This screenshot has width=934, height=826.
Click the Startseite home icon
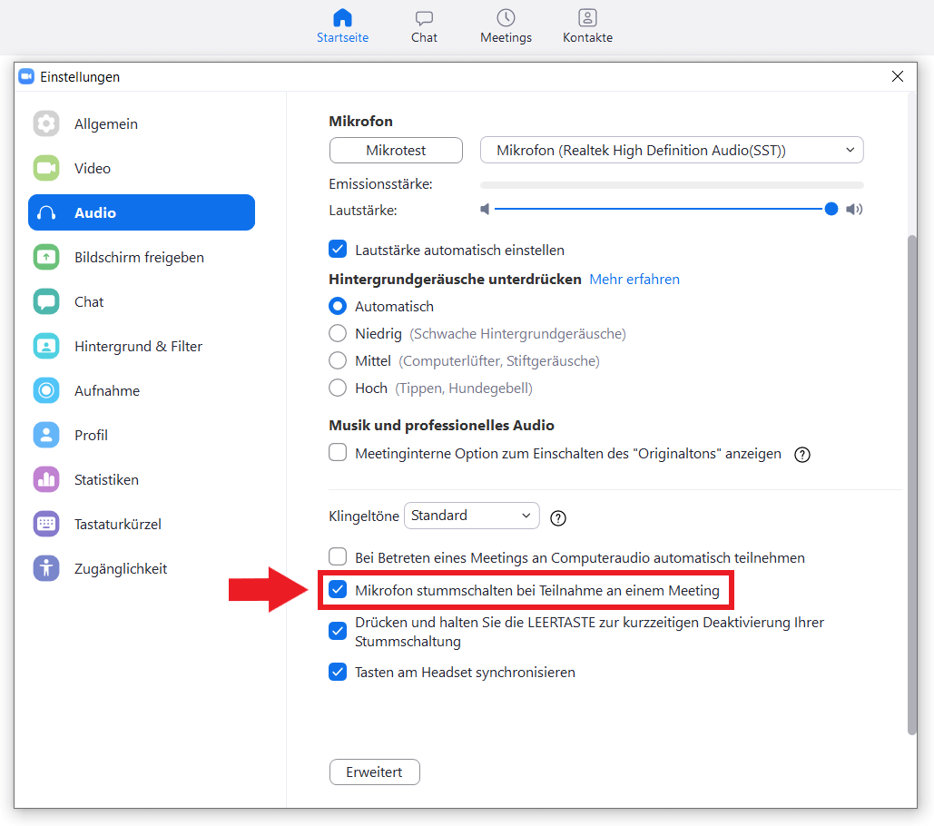pos(342,18)
